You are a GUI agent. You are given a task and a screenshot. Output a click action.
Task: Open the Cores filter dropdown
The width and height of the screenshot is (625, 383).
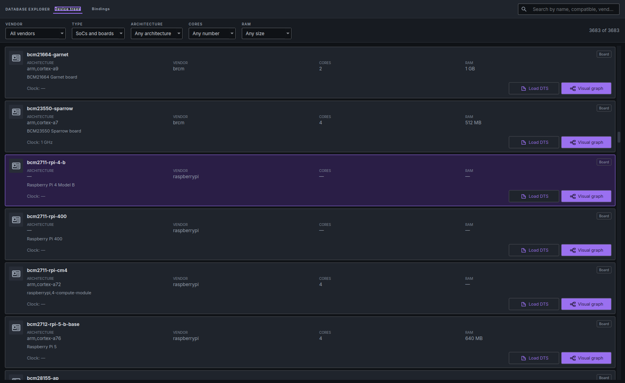tap(212, 33)
